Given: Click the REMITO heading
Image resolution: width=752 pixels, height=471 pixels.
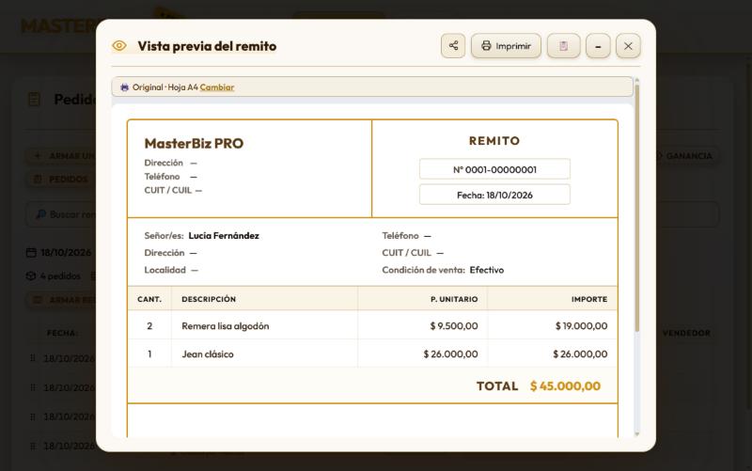Looking at the screenshot, I should click(x=494, y=140).
